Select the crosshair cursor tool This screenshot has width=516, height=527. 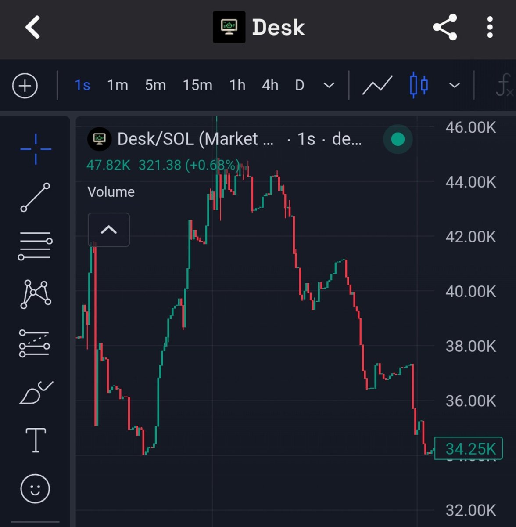coord(36,149)
